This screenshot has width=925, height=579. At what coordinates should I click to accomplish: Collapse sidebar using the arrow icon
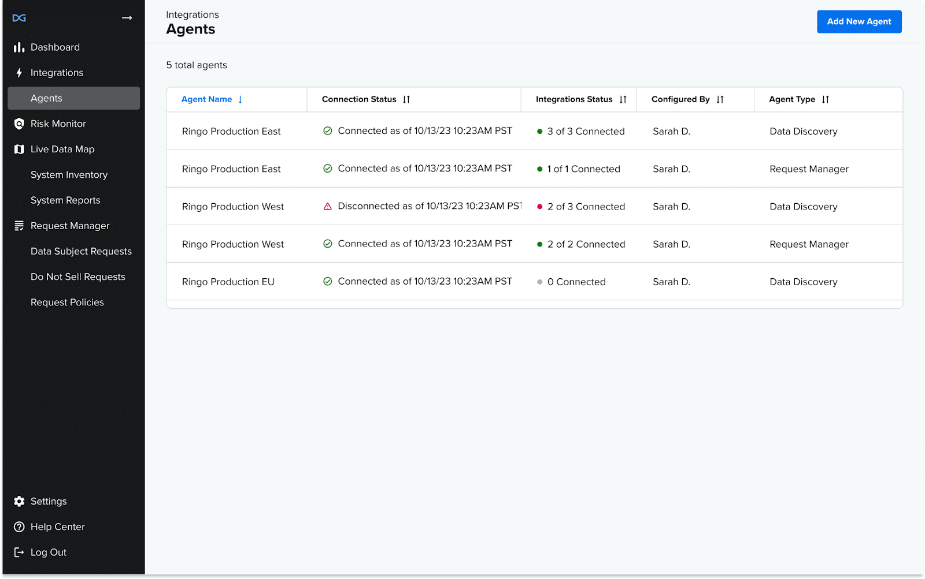(x=127, y=18)
